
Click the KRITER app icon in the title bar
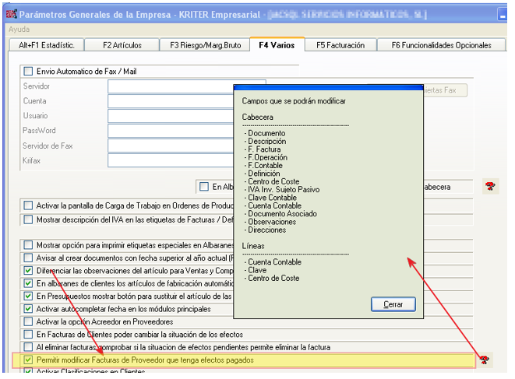pos(10,14)
